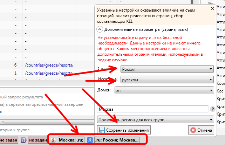Click the Yandex Москва; .ru; region label
Image resolution: width=225 pixels, height=145 pixels.
71,140
